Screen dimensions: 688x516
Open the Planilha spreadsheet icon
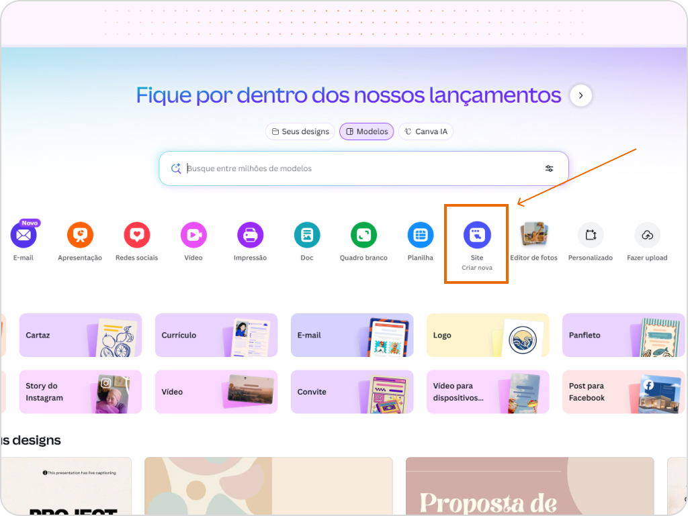tap(420, 236)
